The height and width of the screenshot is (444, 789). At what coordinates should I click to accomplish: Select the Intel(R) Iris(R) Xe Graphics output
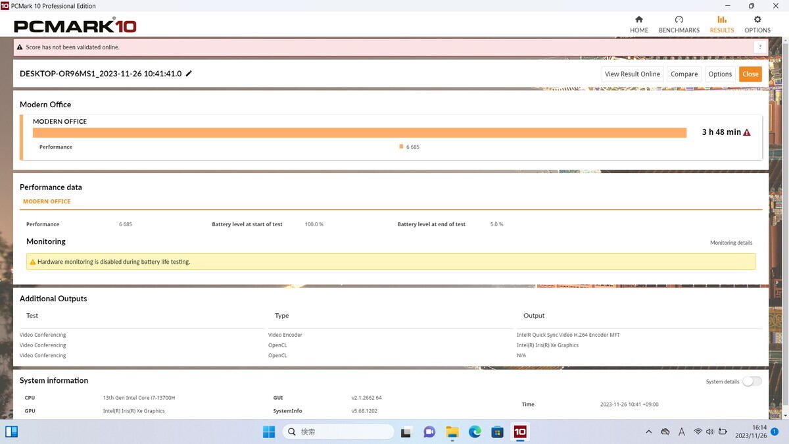click(x=548, y=345)
